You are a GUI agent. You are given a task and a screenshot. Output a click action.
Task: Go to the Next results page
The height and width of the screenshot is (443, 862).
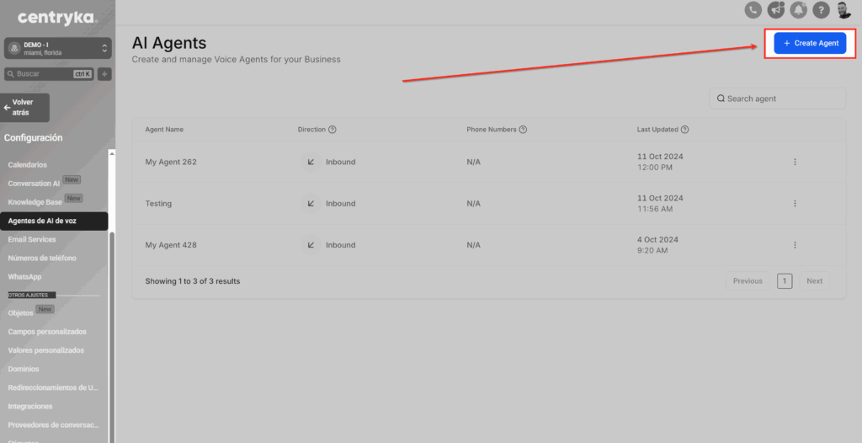(x=814, y=281)
